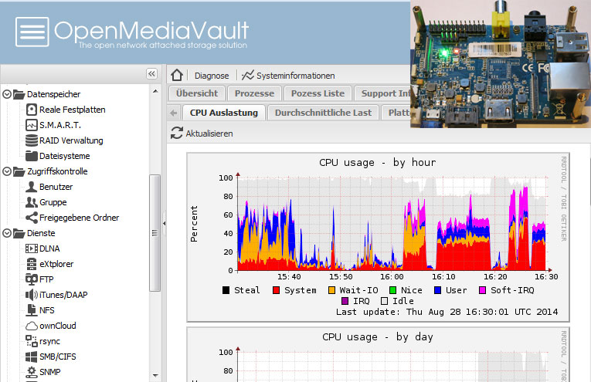The height and width of the screenshot is (382, 591).
Task: Click the sidebar scrollbar down arrow
Action: [155, 375]
